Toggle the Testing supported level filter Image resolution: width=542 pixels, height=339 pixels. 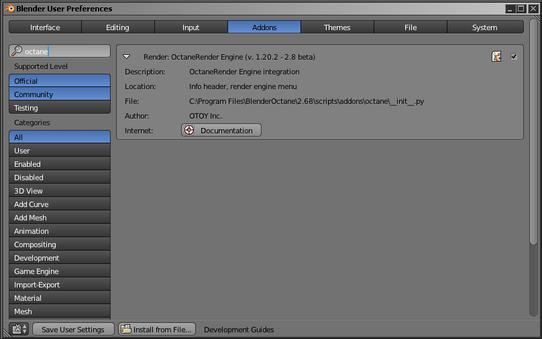pos(60,108)
